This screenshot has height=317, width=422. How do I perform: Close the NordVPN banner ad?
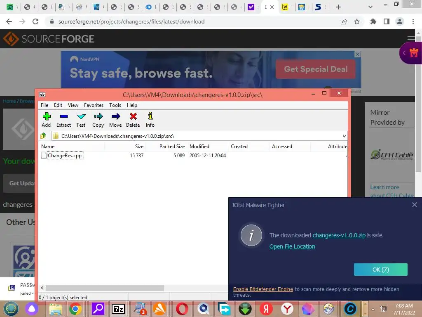pyautogui.click(x=357, y=54)
